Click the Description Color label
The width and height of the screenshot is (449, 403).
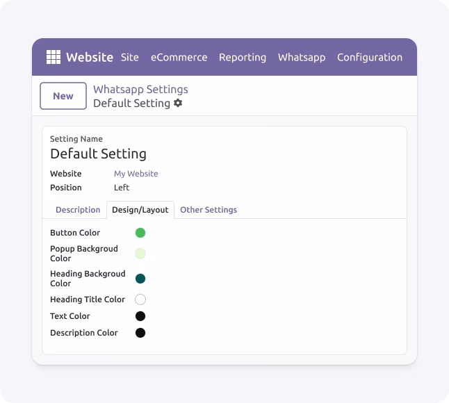[84, 333]
